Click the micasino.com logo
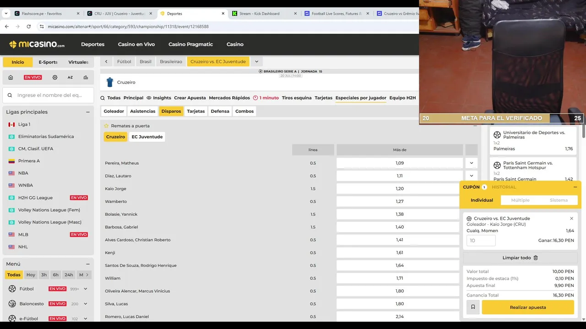Viewport: 586px width, 329px height. 37,44
